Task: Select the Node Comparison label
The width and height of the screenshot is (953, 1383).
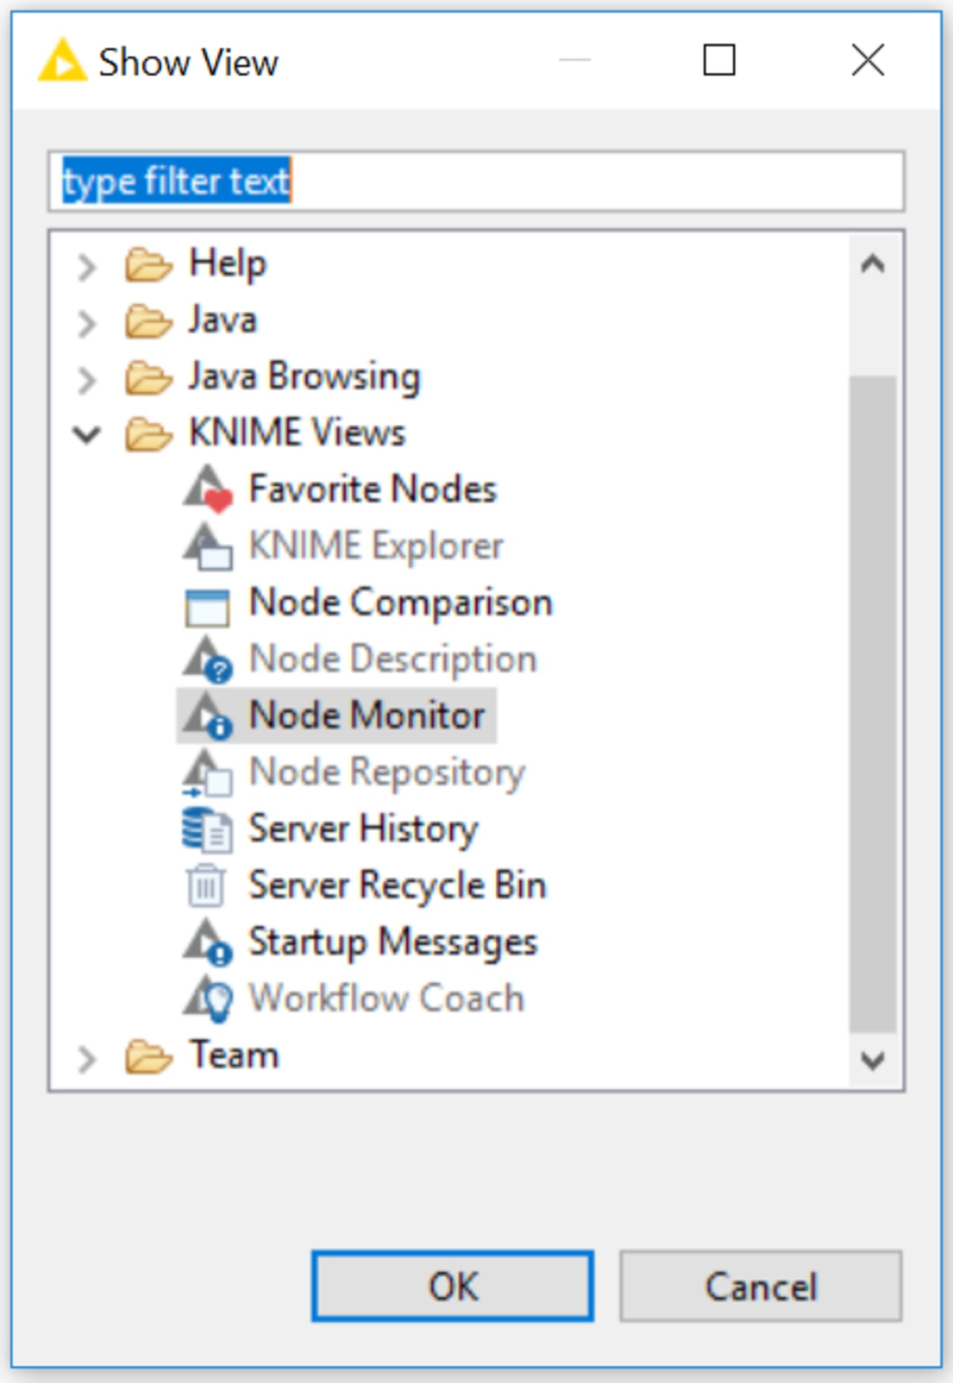Action: [401, 603]
